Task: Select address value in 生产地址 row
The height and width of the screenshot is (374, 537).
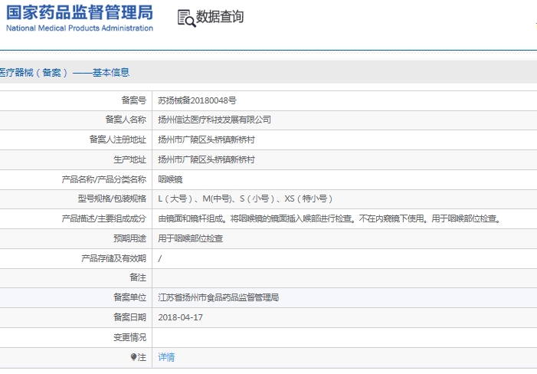Action: [x=206, y=159]
